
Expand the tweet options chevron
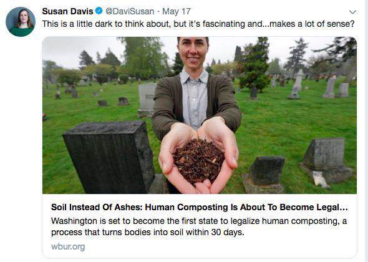coord(352,12)
